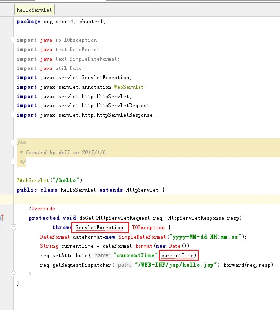Click fold end marker beside comment close
This screenshot has height=310, width=280.
[x=13, y=162]
